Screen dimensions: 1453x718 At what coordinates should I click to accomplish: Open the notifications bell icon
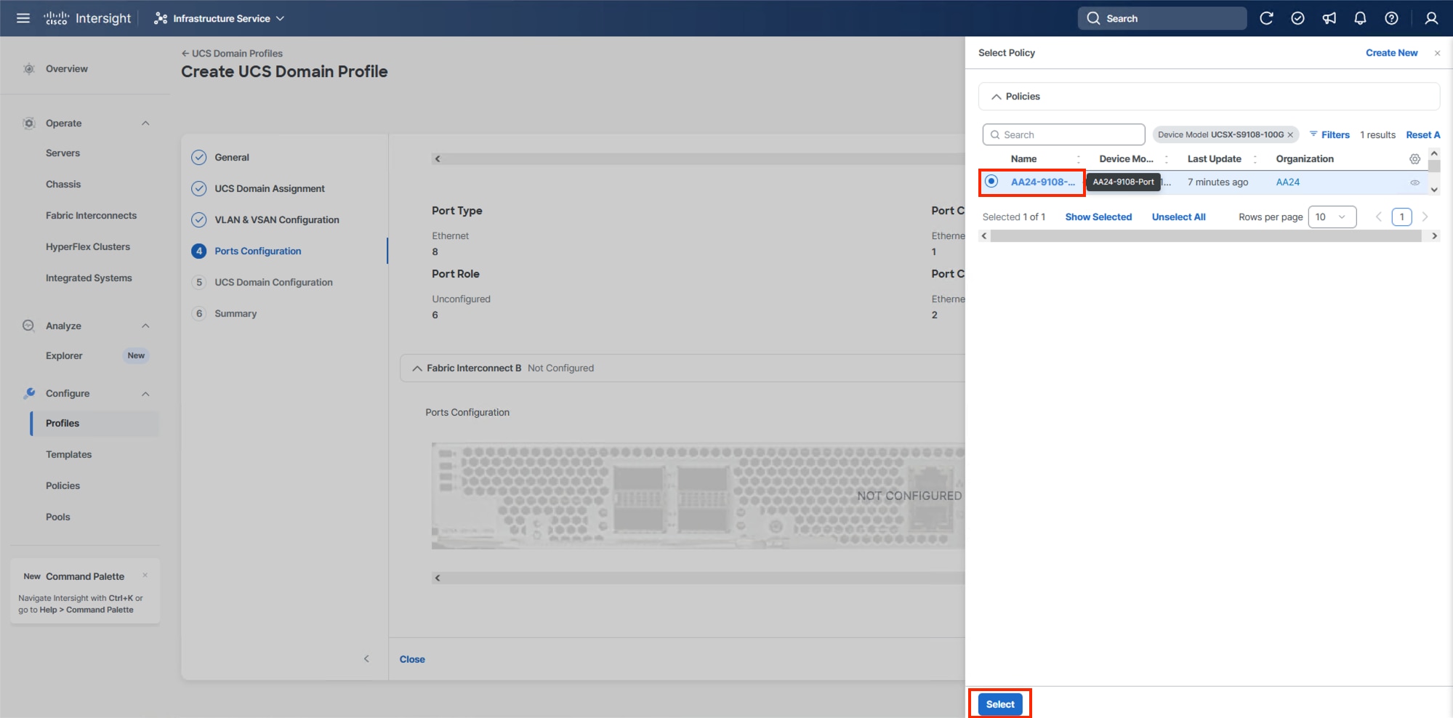click(x=1360, y=17)
